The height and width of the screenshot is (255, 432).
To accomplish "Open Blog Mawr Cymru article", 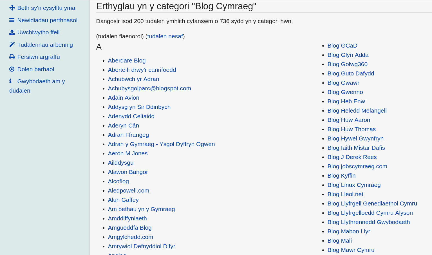I will click(x=351, y=250).
